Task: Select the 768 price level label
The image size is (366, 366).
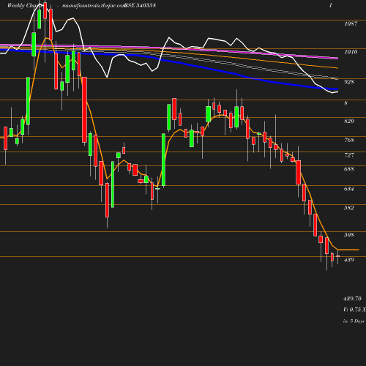Action: pyautogui.click(x=349, y=140)
